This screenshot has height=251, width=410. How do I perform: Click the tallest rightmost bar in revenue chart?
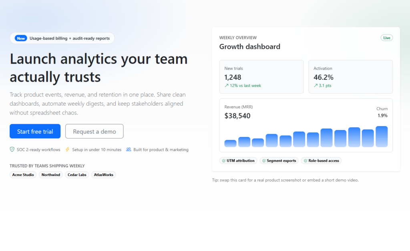pyautogui.click(x=381, y=137)
